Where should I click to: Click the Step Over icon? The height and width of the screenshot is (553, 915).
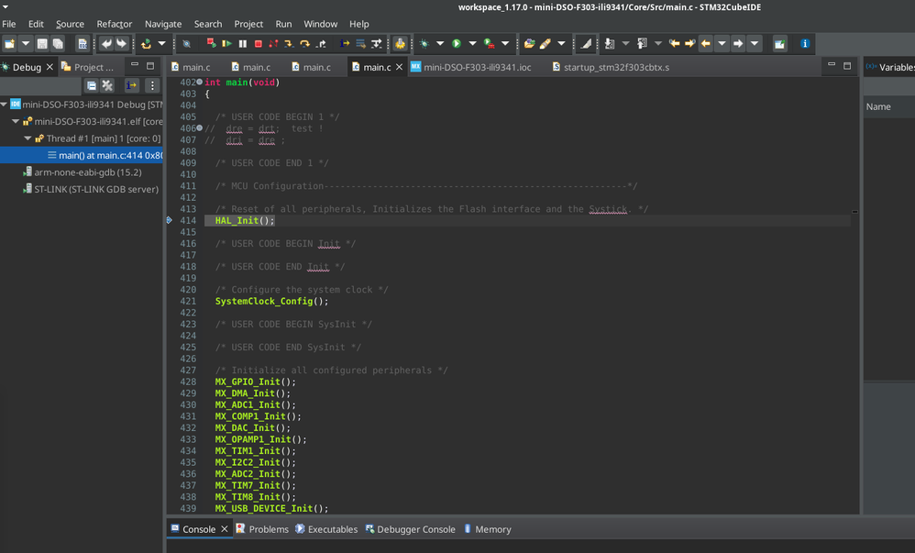304,44
